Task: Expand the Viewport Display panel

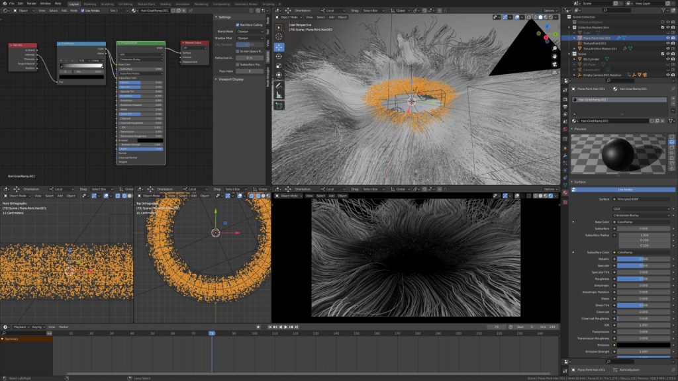Action: point(232,79)
